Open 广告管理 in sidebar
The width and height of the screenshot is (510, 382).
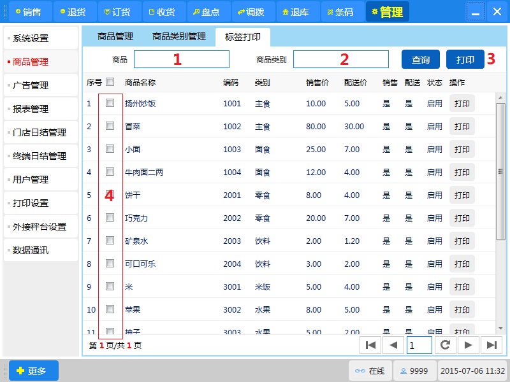(x=41, y=85)
